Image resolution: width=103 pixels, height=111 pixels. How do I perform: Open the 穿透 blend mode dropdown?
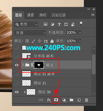point(30,33)
